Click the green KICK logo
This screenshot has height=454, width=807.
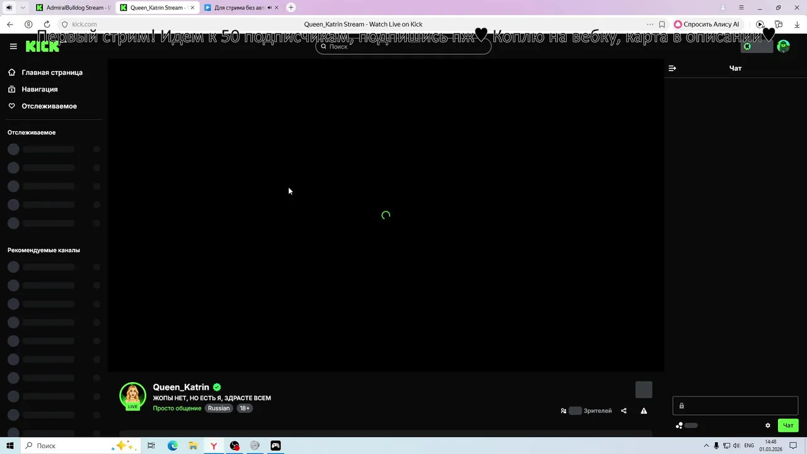pos(42,46)
